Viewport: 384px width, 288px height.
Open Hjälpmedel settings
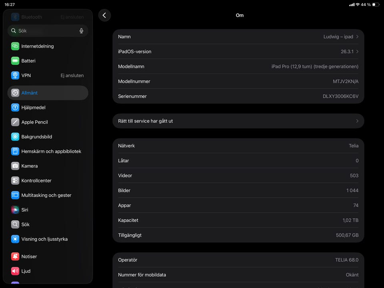[48, 107]
